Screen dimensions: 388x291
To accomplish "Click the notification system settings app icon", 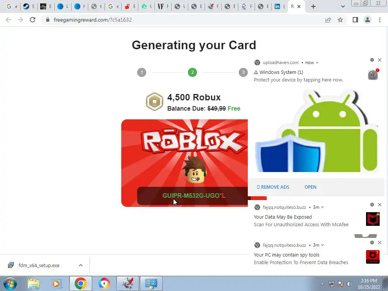I will coord(373,75).
